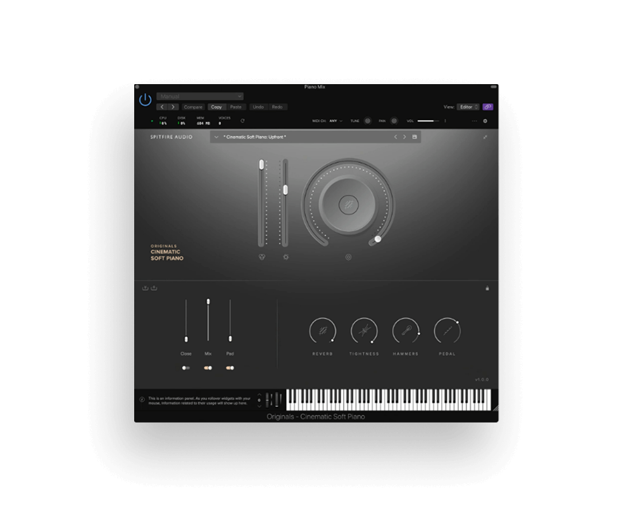The width and height of the screenshot is (633, 506).
Task: Click the Paste button
Action: pos(235,107)
